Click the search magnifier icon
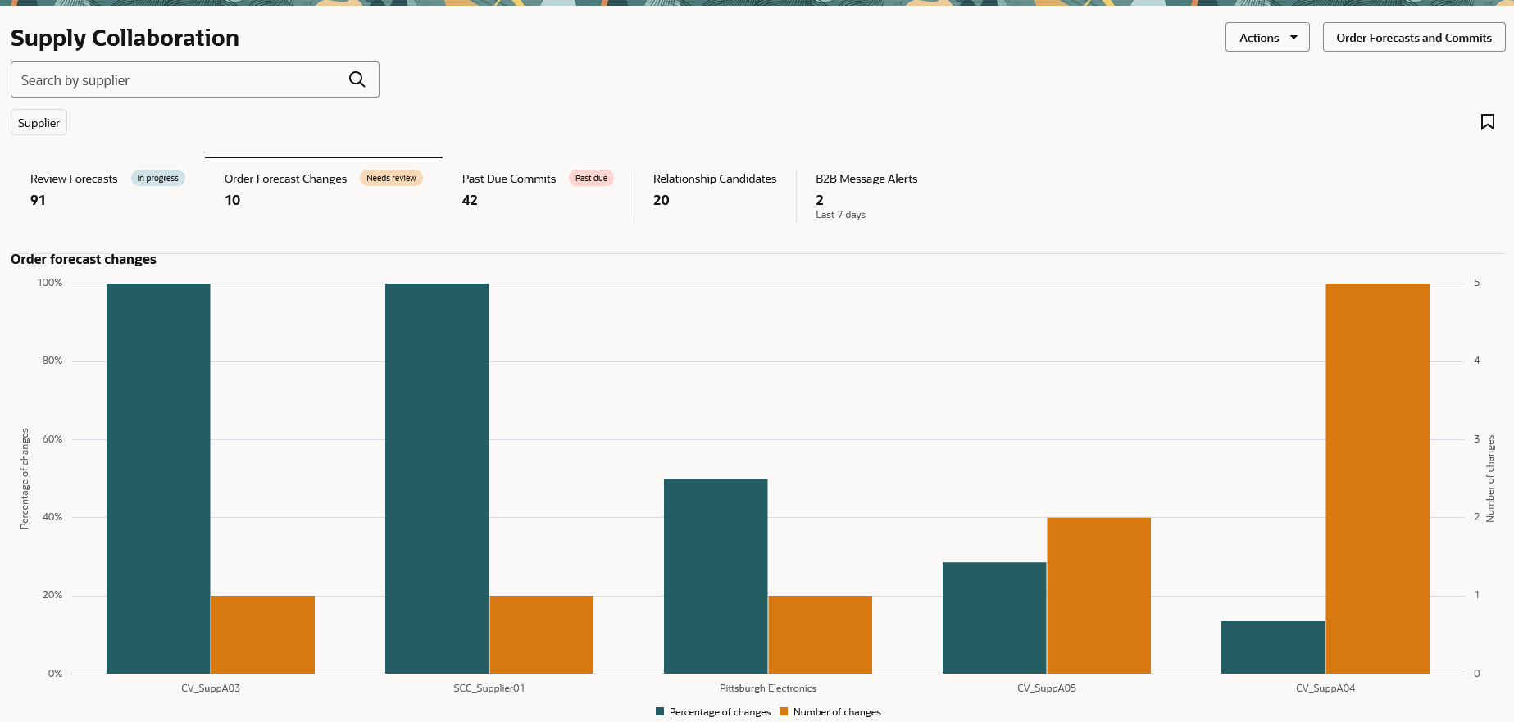 point(357,79)
